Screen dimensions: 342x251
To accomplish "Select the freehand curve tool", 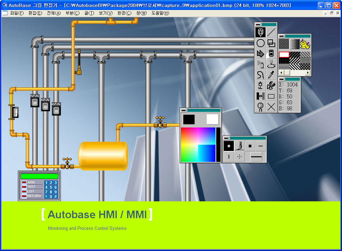I will click(x=261, y=75).
